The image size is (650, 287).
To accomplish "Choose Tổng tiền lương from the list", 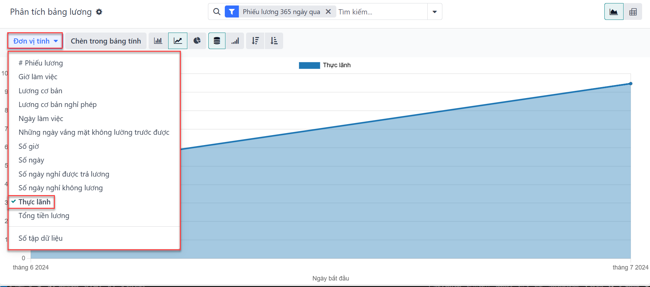I will point(44,216).
